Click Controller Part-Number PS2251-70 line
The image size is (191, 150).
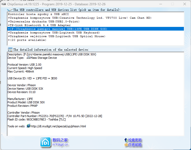(55, 116)
